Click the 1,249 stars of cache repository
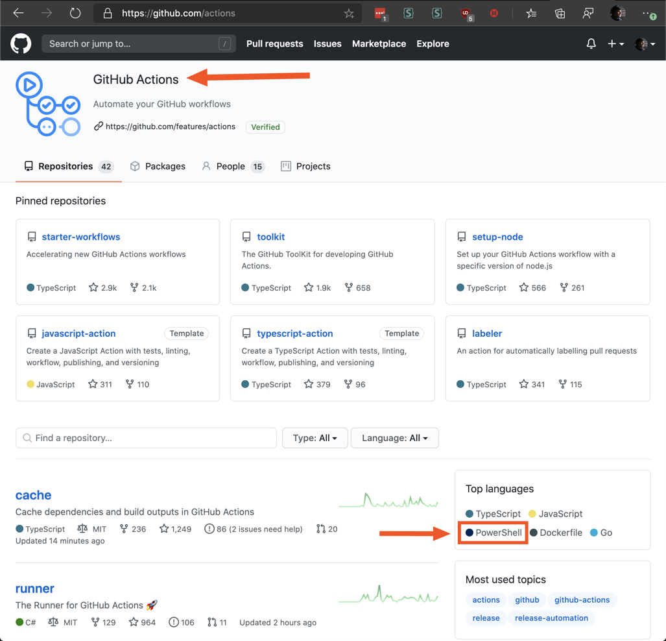 (x=176, y=529)
